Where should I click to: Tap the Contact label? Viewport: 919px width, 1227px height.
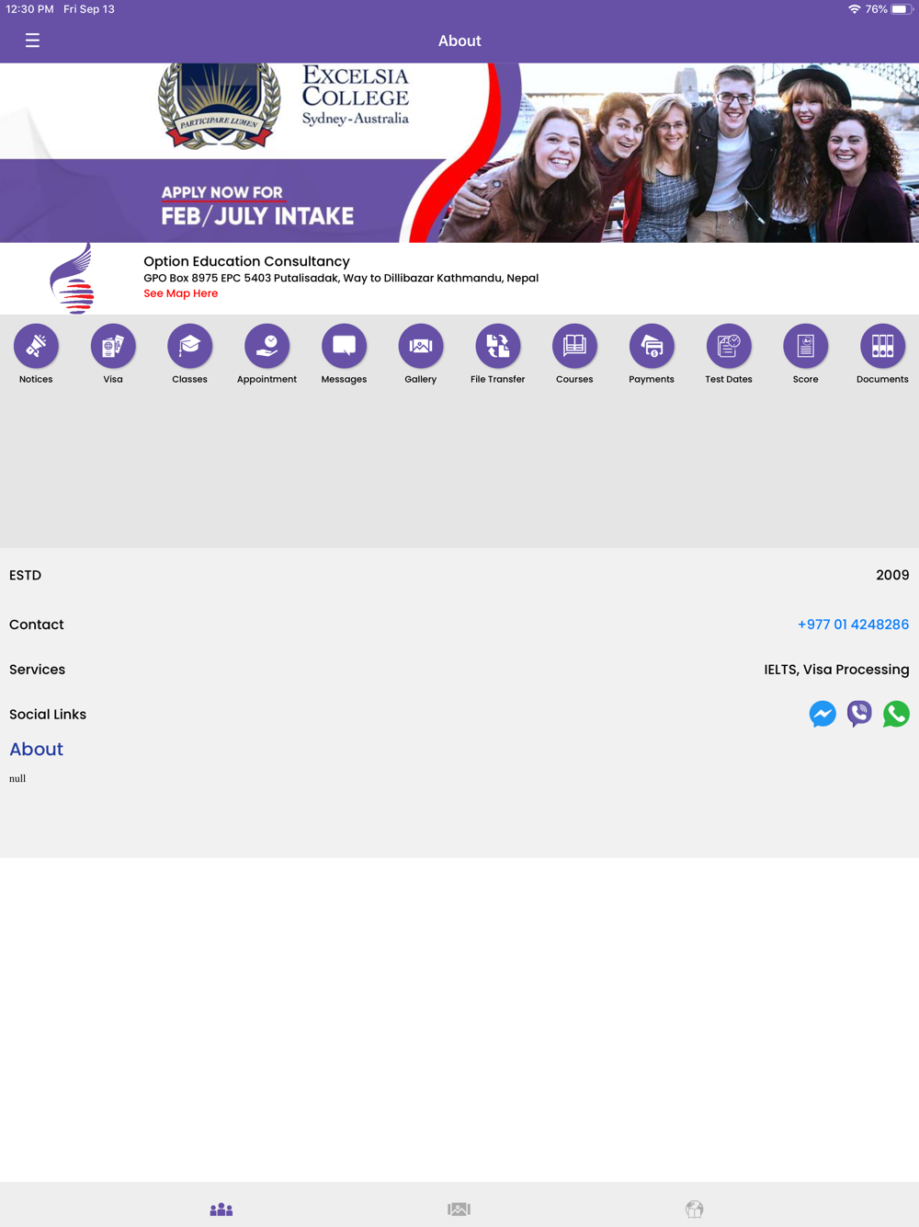coord(37,625)
